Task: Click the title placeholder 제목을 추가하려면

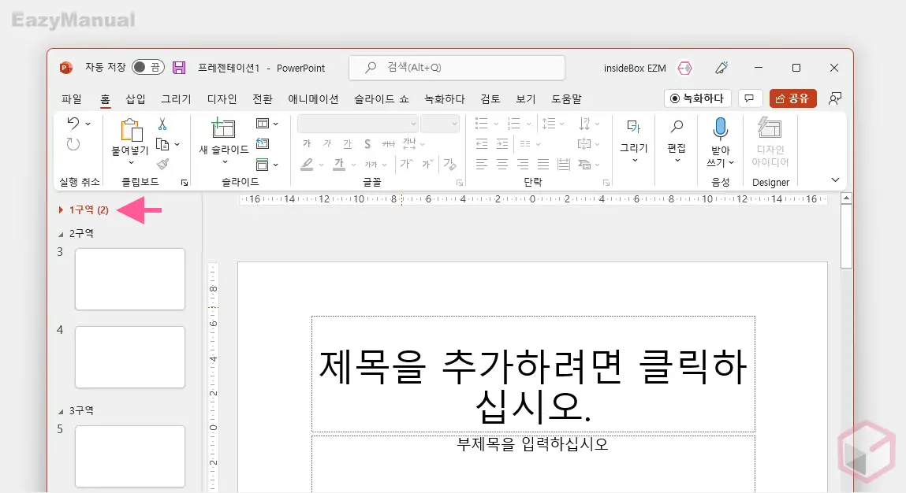Action: [533, 374]
